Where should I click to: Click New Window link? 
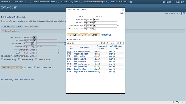(170, 14)
